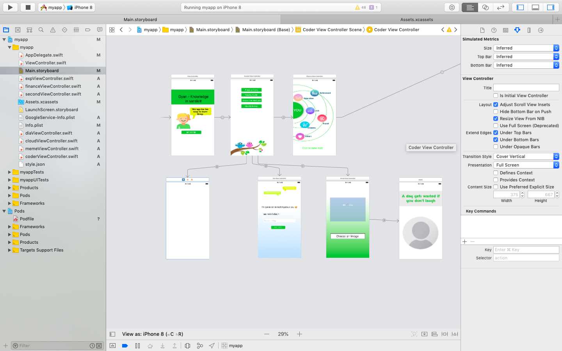Open the iPhone 8 destination selector
The image size is (562, 351).
point(80,7)
